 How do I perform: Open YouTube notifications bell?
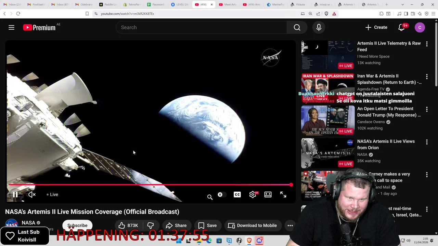(402, 27)
